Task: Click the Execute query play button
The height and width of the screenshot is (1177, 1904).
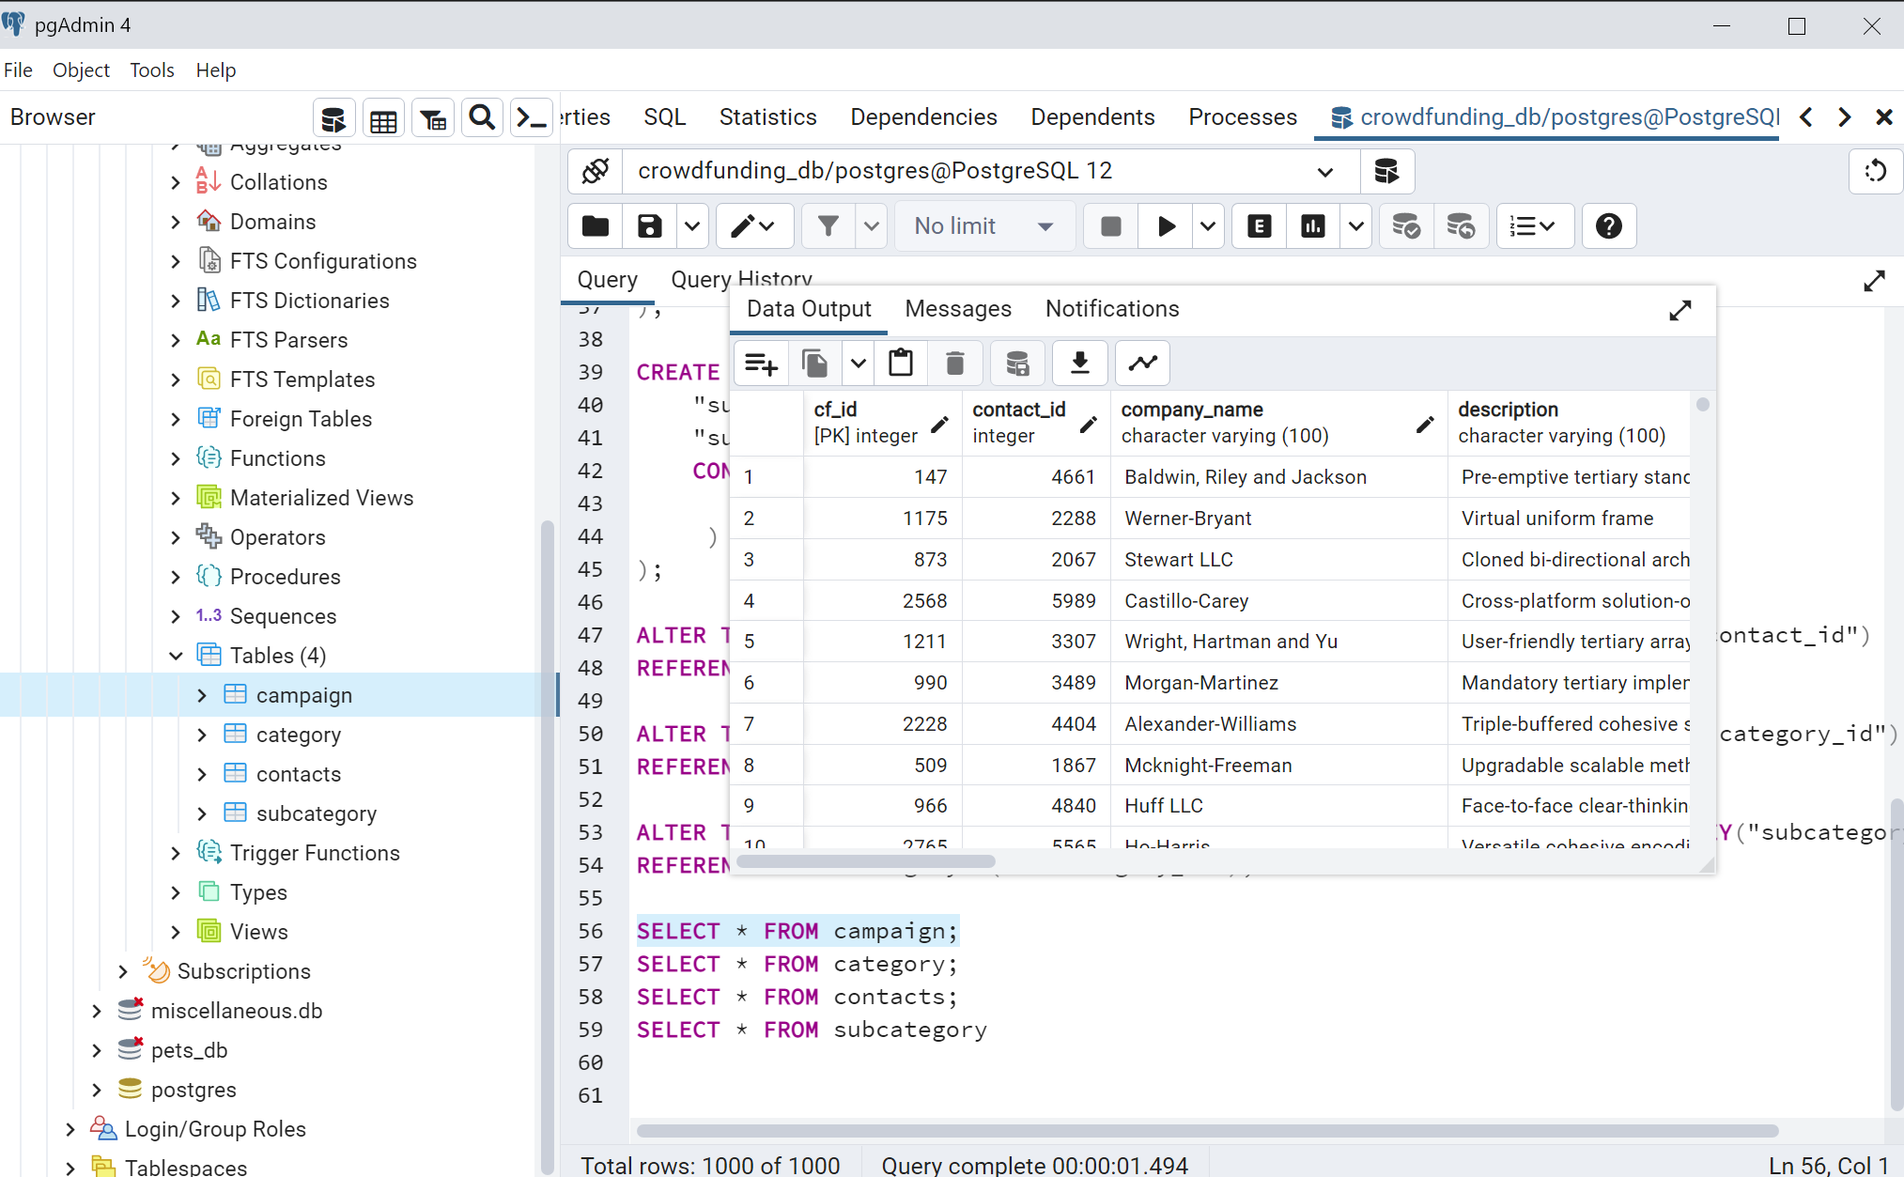Action: (x=1166, y=226)
